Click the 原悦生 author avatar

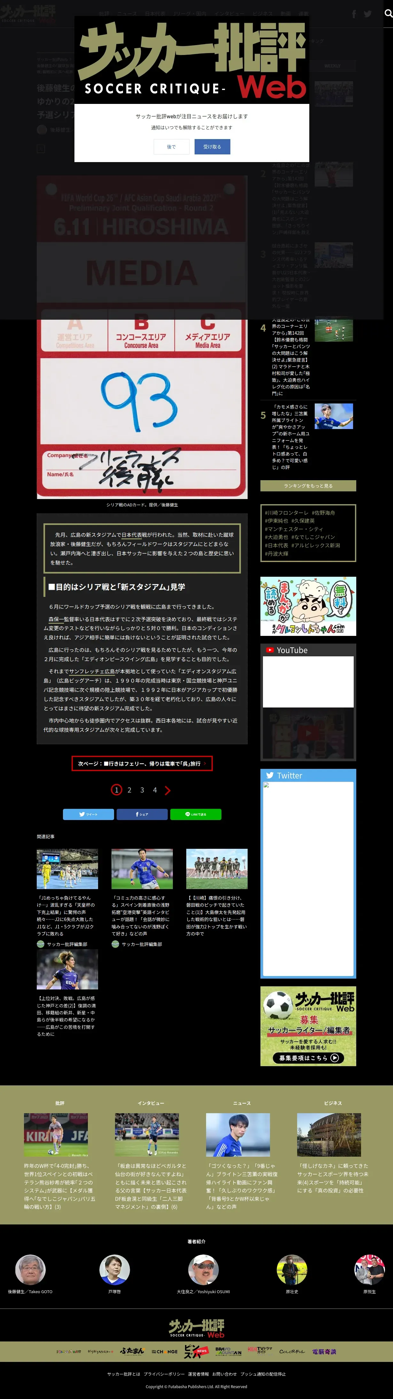[370, 1270]
